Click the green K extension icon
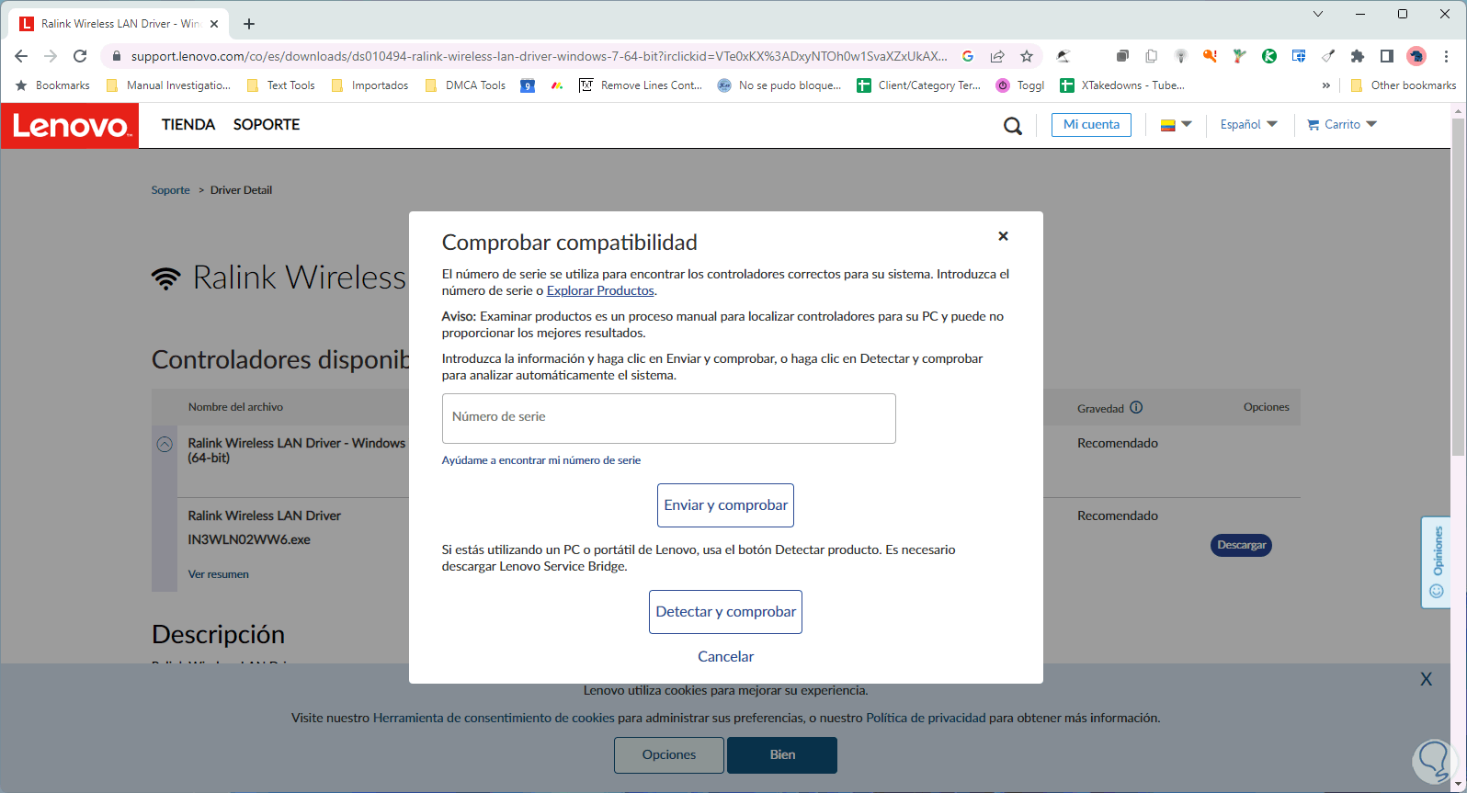Screen dimensions: 1467x793 point(1269,56)
